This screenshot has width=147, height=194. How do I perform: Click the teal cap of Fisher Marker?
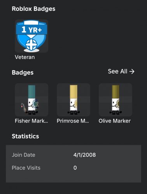coord(31,92)
